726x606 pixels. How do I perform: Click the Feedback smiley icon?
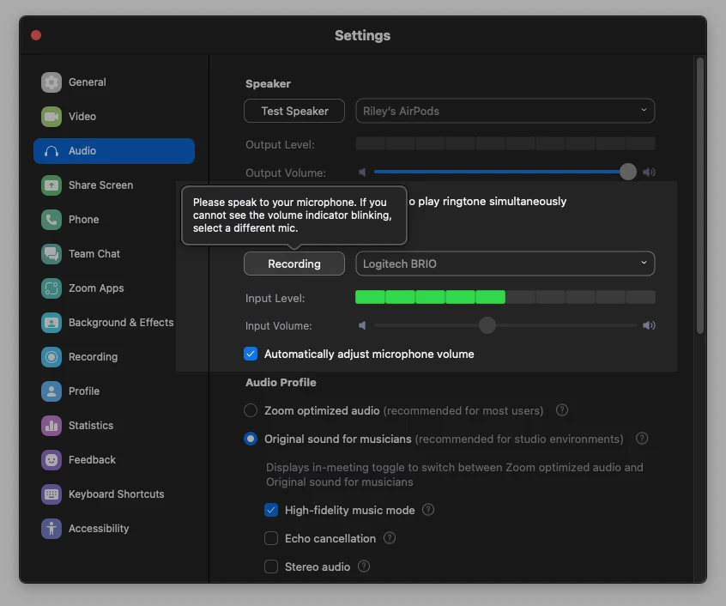pos(51,460)
